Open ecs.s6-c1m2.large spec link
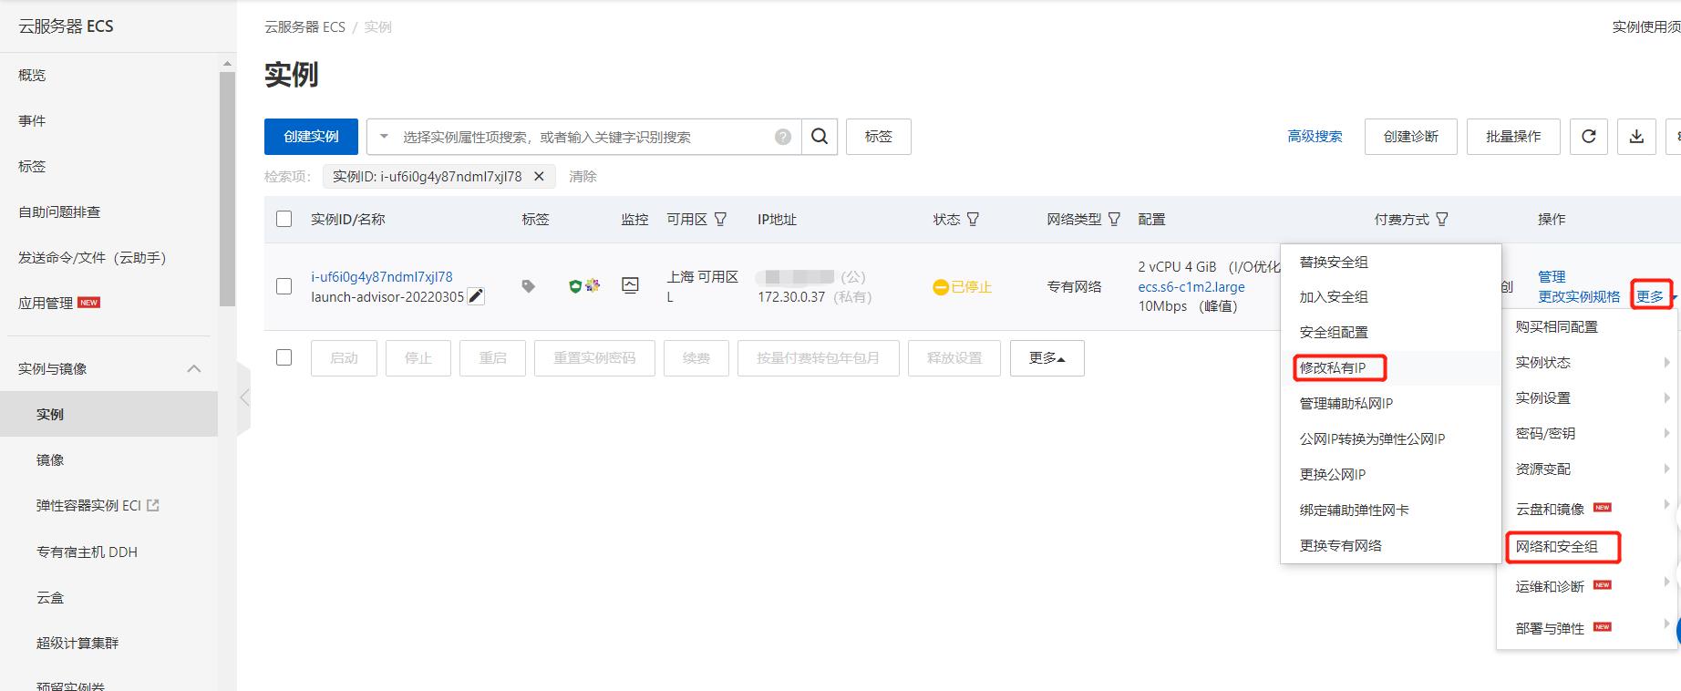Image resolution: width=1681 pixels, height=691 pixels. coord(1191,286)
